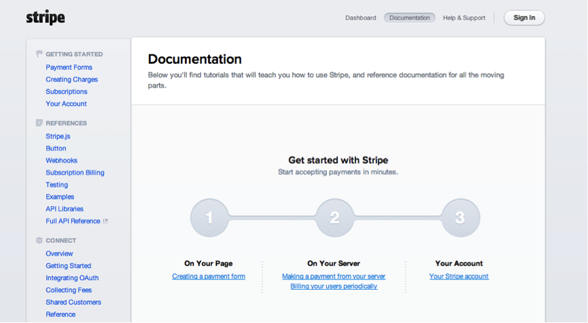Open the Stripe.js reference
The width and height of the screenshot is (588, 323).
[x=58, y=137]
